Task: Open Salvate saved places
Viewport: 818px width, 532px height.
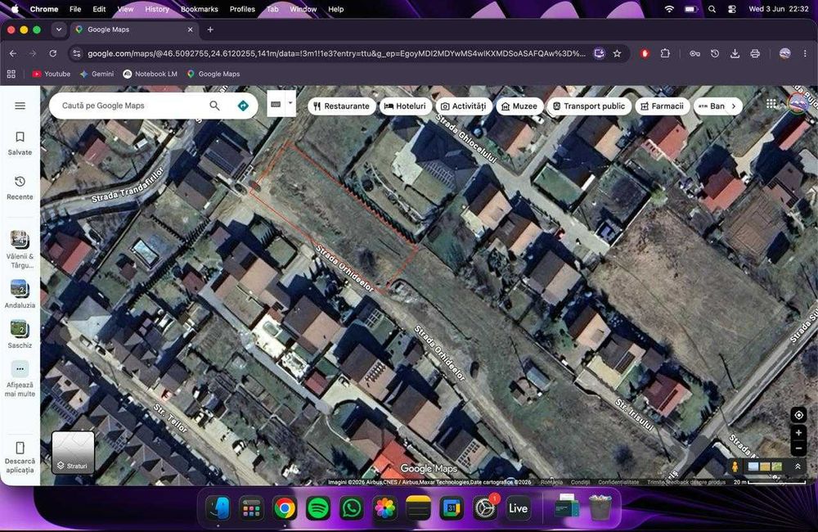Action: [20, 143]
